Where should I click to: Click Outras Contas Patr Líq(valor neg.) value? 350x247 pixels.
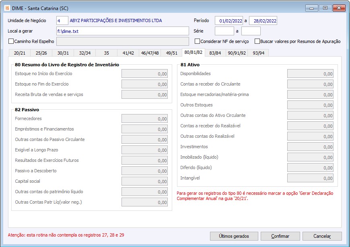[x=145, y=202]
